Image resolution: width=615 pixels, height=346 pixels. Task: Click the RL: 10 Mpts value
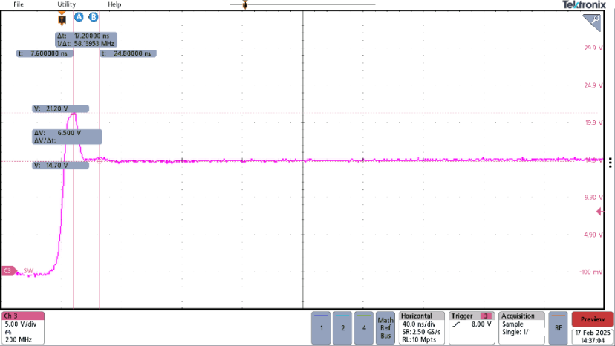419,339
